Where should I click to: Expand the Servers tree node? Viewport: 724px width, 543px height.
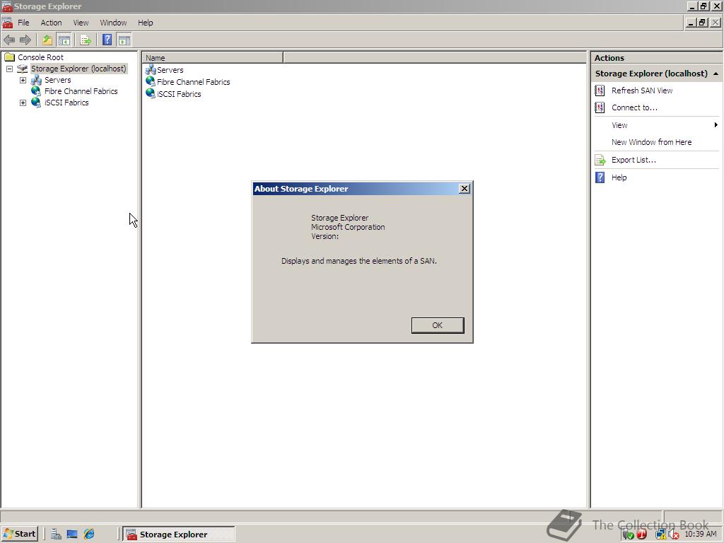pyautogui.click(x=23, y=81)
